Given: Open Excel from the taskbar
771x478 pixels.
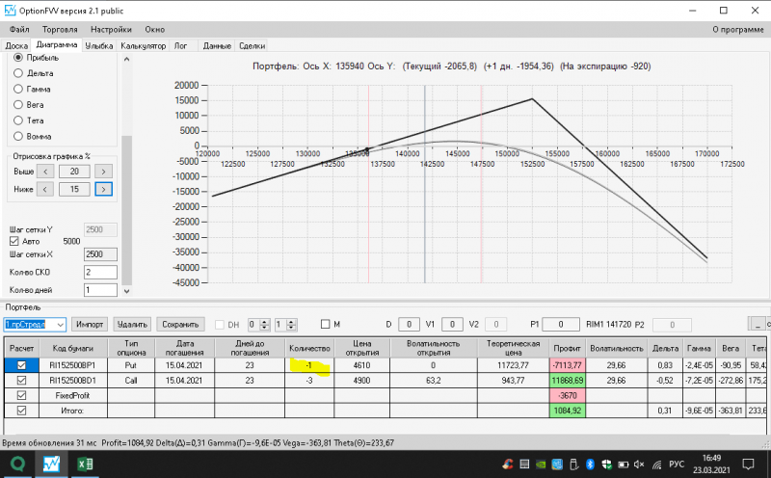Looking at the screenshot, I should tap(86, 464).
